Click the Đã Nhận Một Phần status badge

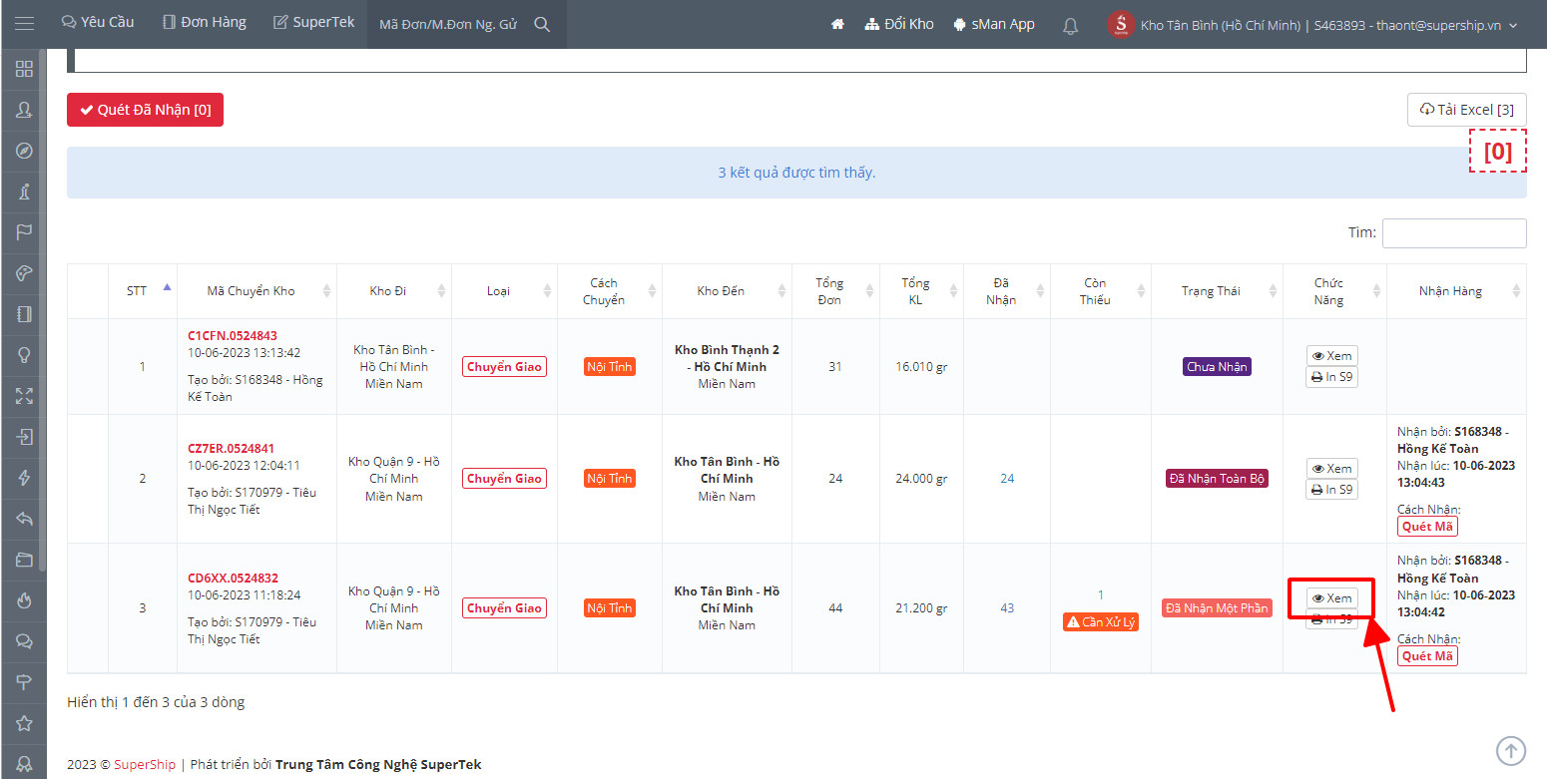coord(1217,608)
